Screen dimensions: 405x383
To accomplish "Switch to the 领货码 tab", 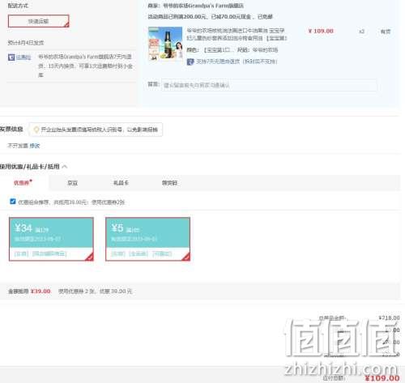I will 169,183.
